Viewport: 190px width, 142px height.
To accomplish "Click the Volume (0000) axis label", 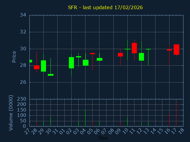I will [x=11, y=113].
